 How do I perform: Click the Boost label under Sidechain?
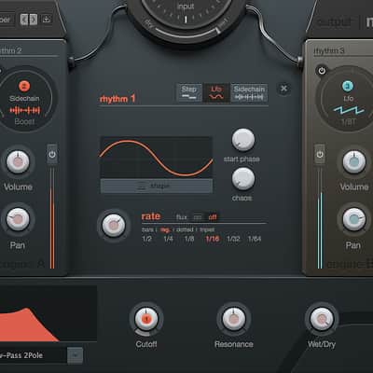click(x=24, y=121)
